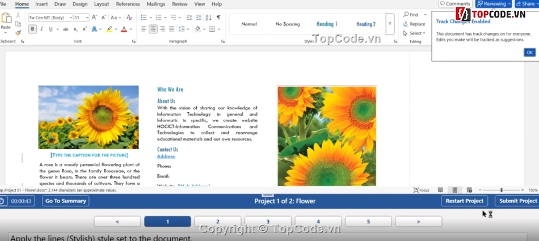Click the zoom slider handle
Screen dimensions: 539x241
coord(502,190)
